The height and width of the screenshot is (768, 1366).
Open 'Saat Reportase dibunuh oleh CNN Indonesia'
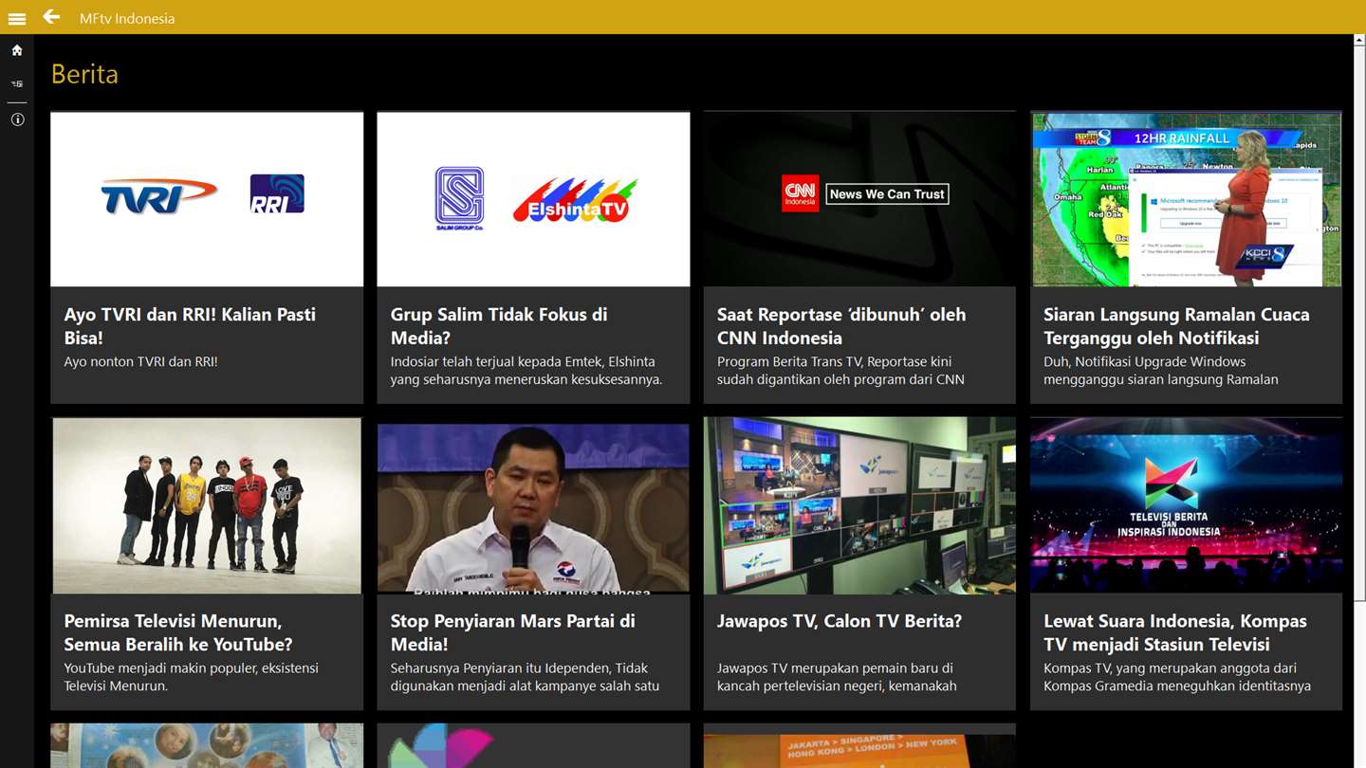click(x=841, y=326)
